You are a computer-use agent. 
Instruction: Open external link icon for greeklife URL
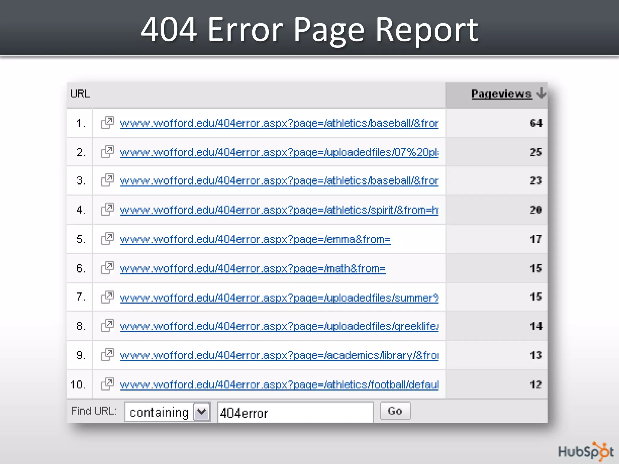pos(107,325)
